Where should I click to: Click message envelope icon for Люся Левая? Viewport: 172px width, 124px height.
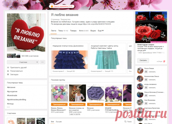146,72
